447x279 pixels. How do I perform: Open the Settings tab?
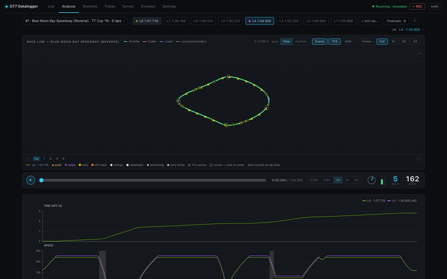click(x=169, y=6)
